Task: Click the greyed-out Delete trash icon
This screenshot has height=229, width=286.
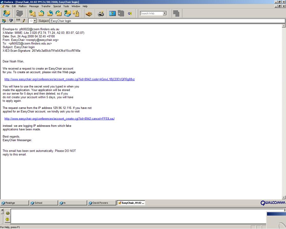Action: (x=19, y=13)
